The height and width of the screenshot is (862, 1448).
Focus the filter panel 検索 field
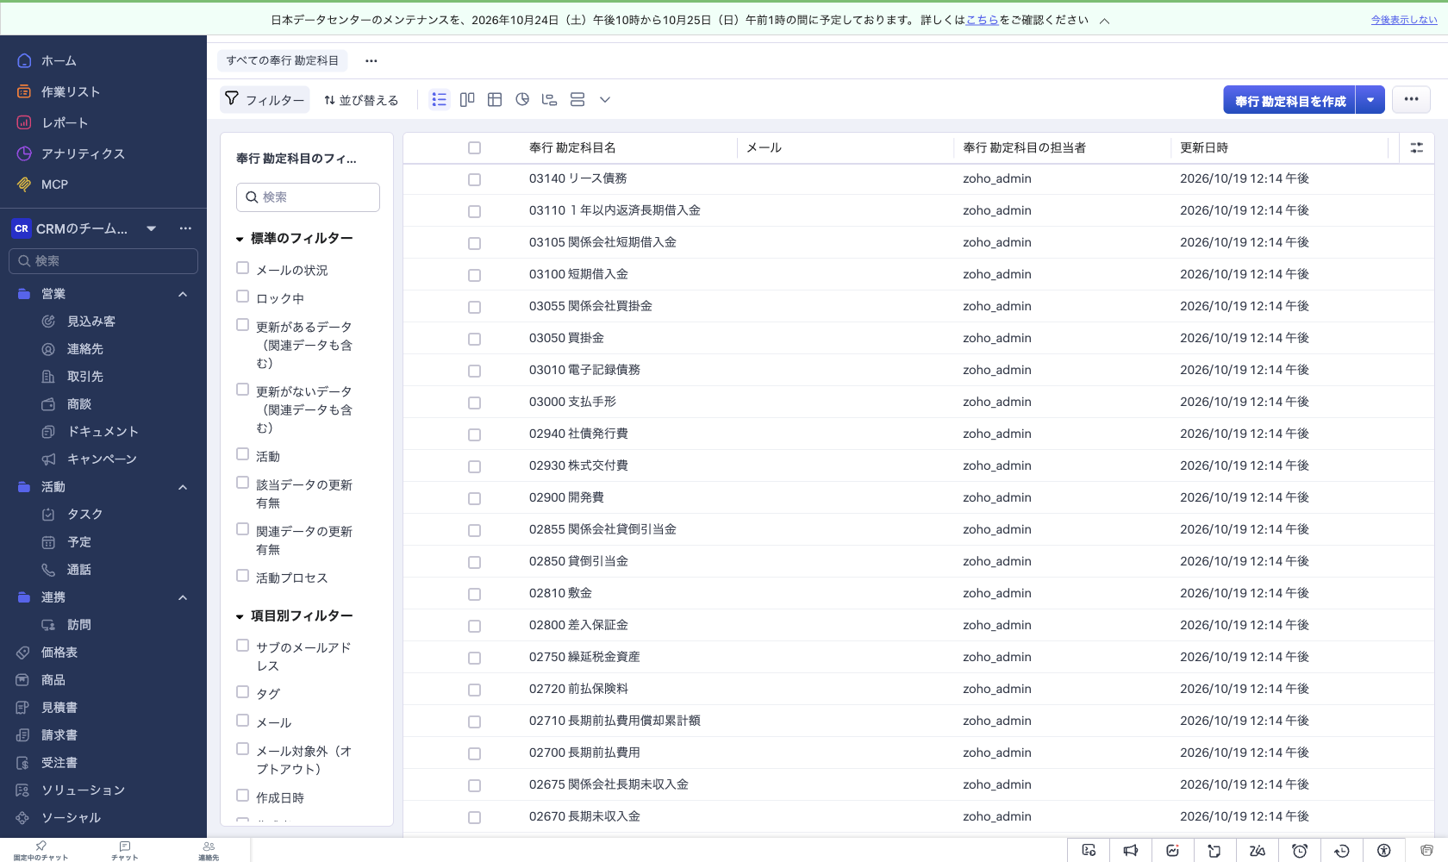[308, 197]
